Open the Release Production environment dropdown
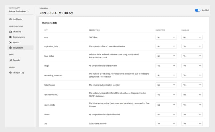This screenshot has height=132, width=215. (19, 11)
